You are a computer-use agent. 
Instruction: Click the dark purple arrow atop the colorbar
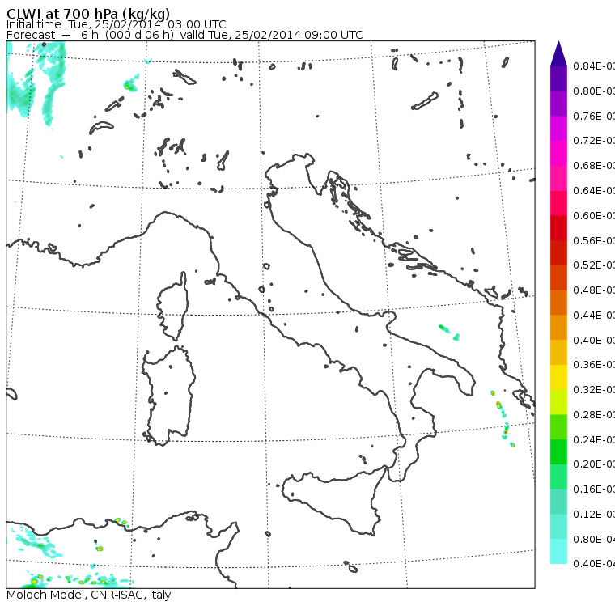click(x=558, y=53)
